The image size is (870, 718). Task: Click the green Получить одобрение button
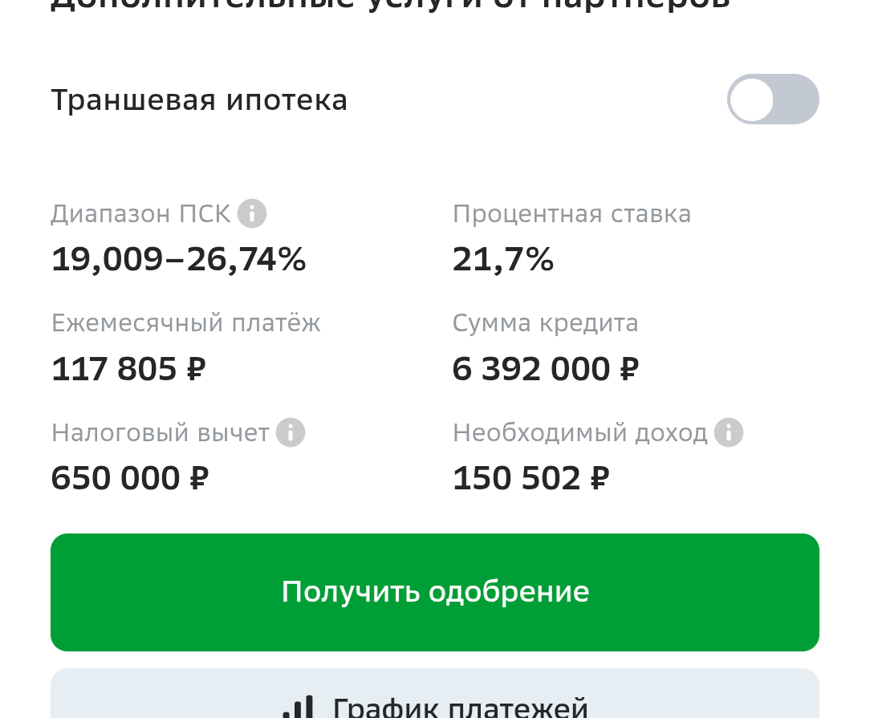pyautogui.click(x=435, y=592)
